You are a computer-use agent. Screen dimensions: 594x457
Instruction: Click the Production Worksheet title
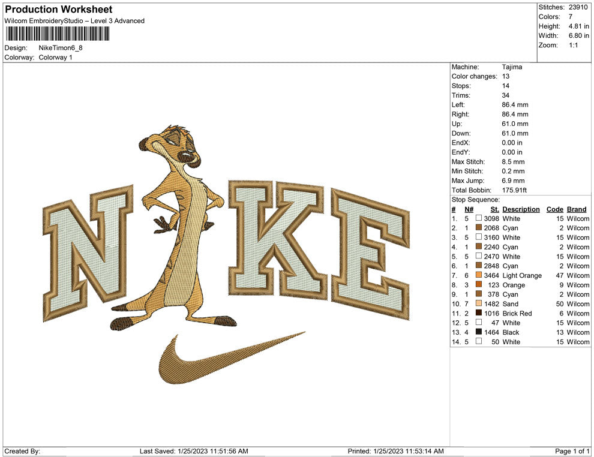coord(59,9)
